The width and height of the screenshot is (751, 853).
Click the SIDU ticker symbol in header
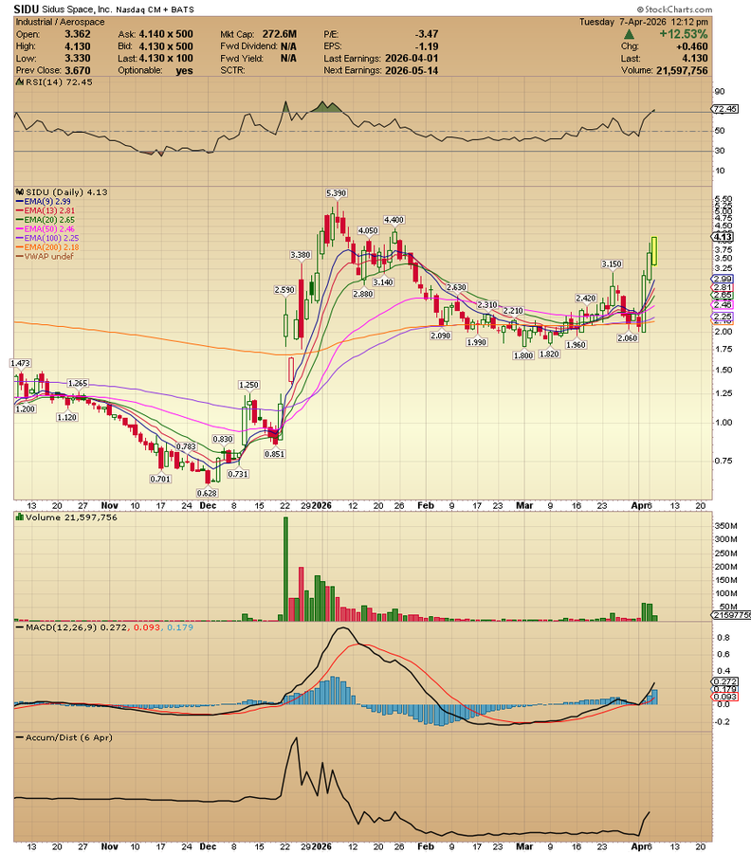27,9
